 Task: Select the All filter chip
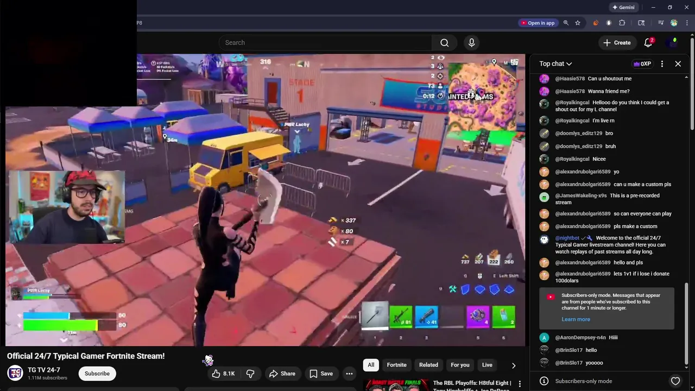click(371, 365)
